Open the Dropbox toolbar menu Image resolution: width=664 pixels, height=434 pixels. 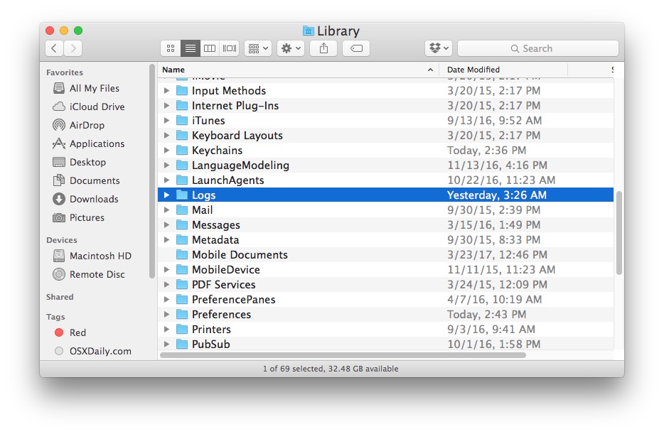coord(439,48)
